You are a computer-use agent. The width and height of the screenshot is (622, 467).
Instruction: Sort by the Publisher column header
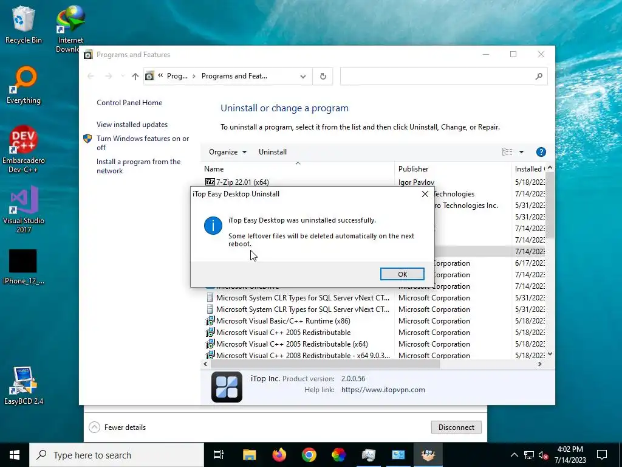point(453,169)
